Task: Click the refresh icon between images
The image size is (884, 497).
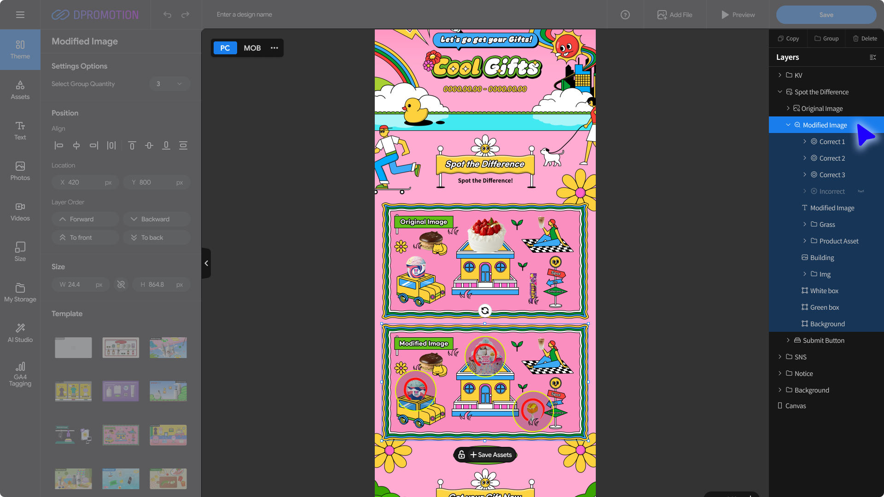Action: click(x=485, y=311)
